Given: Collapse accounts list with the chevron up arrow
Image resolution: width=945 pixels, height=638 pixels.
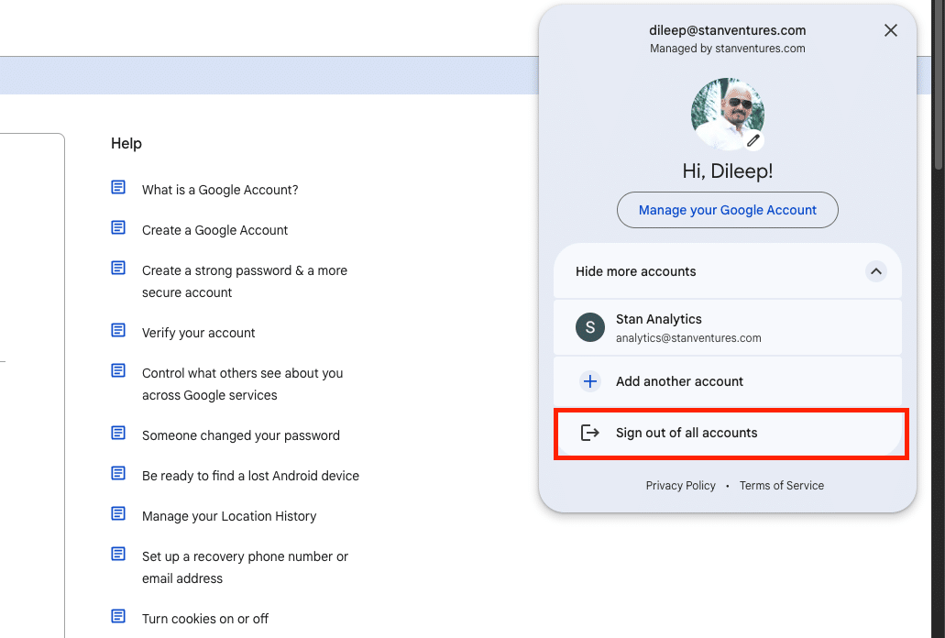Looking at the screenshot, I should 875,271.
